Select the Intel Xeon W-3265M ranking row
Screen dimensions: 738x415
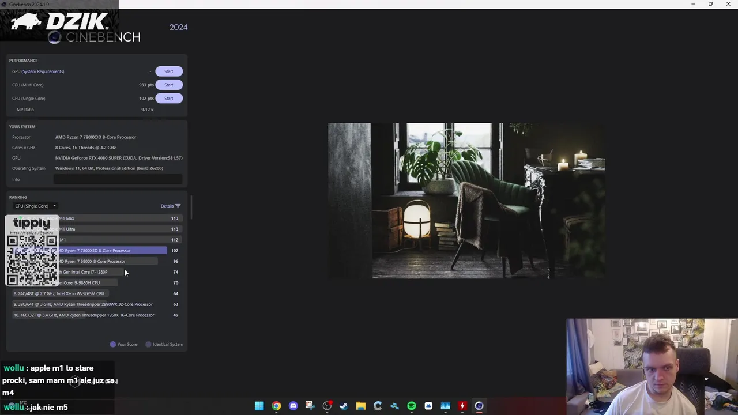96,293
